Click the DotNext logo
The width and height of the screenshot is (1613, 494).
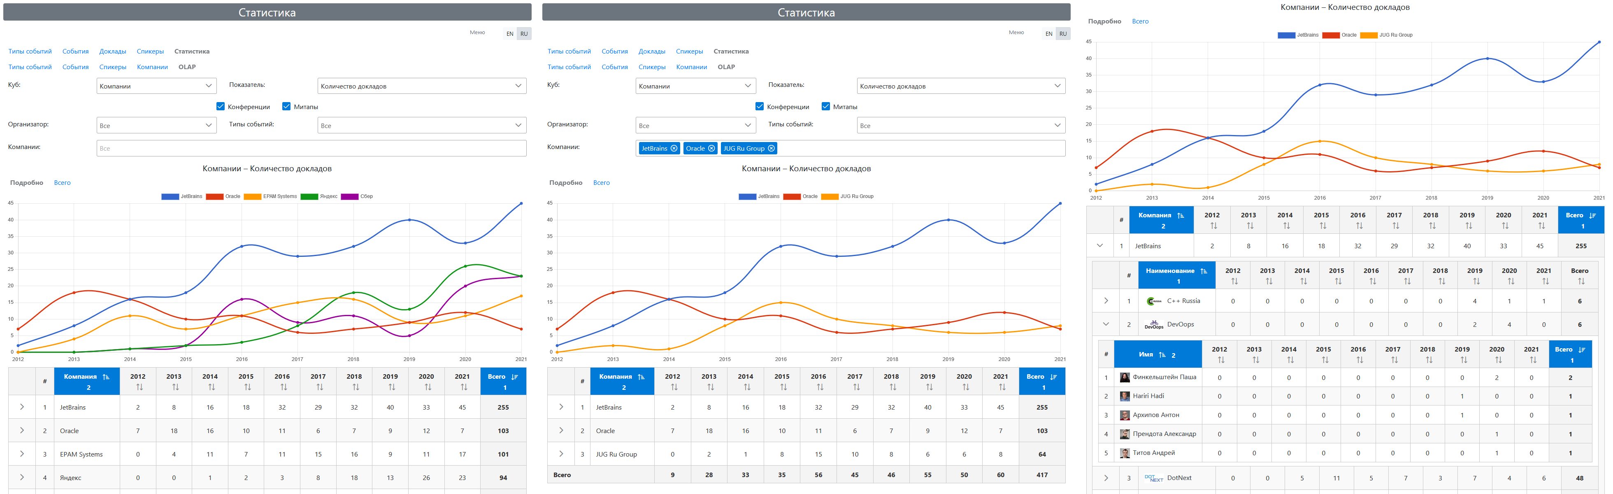click(1153, 478)
